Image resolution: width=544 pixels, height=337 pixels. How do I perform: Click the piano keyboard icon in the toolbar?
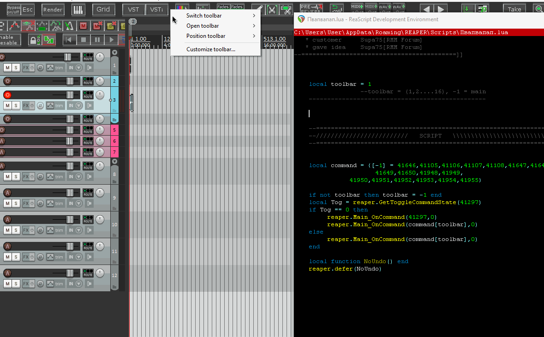pyautogui.click(x=78, y=10)
